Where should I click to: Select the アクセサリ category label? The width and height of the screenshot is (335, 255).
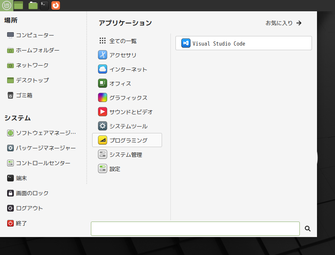click(123, 55)
